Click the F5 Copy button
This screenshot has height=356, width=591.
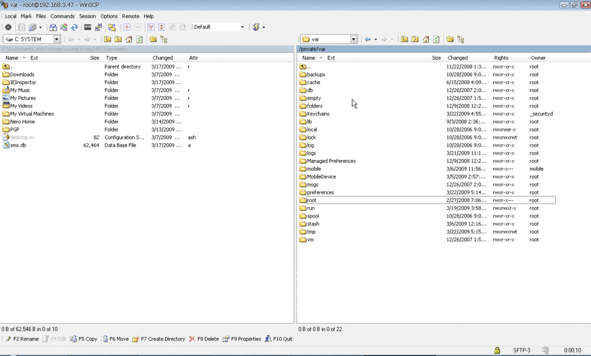coord(84,339)
